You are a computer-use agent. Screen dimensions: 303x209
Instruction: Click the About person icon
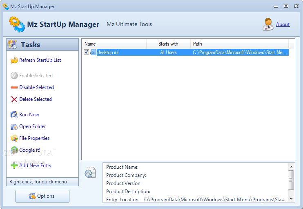[268, 24]
